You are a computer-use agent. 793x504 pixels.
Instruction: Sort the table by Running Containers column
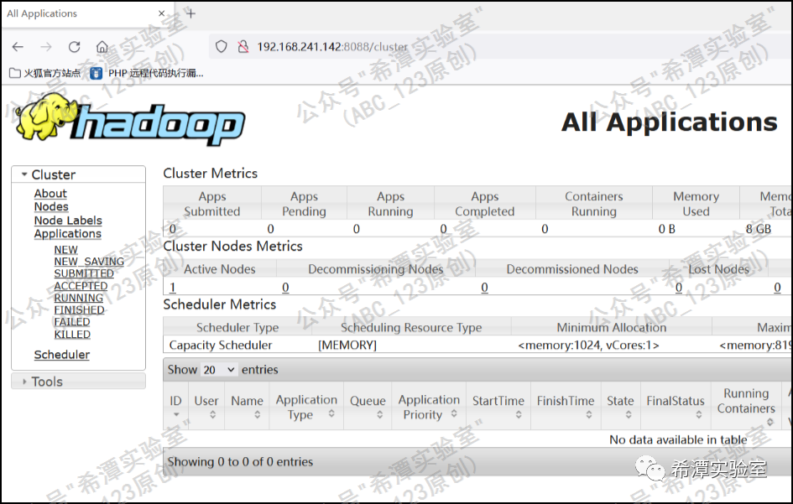746,407
